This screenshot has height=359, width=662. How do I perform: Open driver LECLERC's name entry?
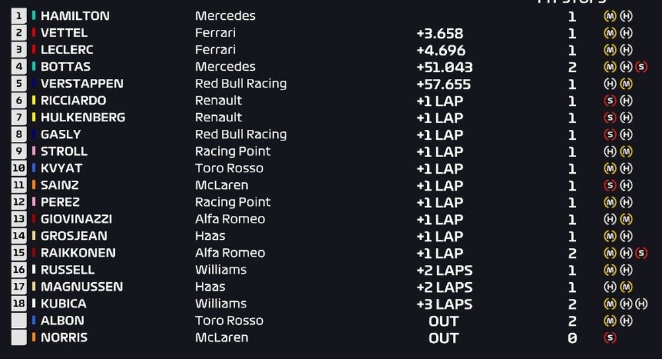67,50
